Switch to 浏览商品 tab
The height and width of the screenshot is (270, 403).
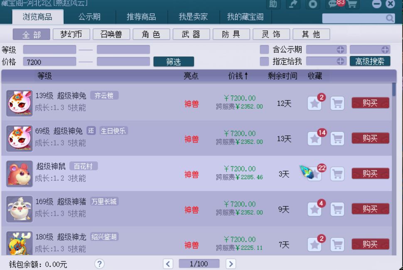click(x=37, y=17)
